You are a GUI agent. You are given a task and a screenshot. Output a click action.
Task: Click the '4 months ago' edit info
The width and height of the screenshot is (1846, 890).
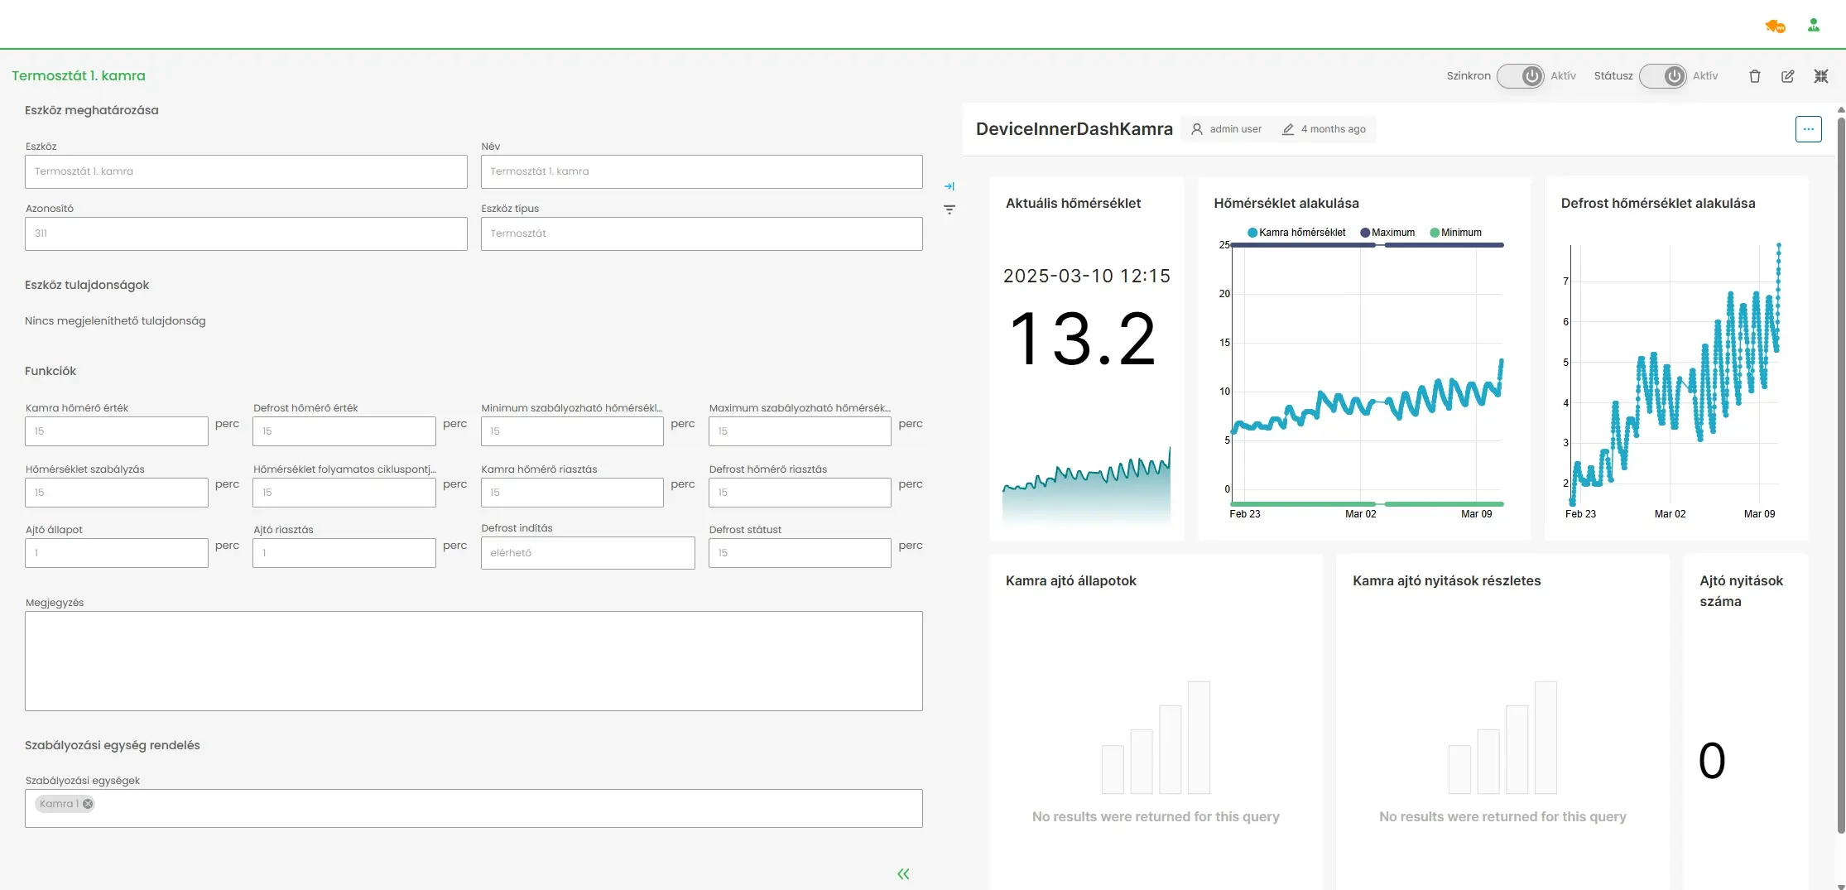click(x=1324, y=129)
